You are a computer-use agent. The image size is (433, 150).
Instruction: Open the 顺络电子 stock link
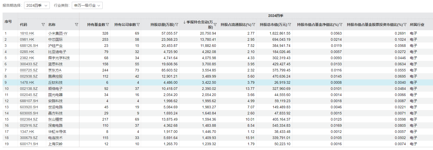click(x=55, y=89)
